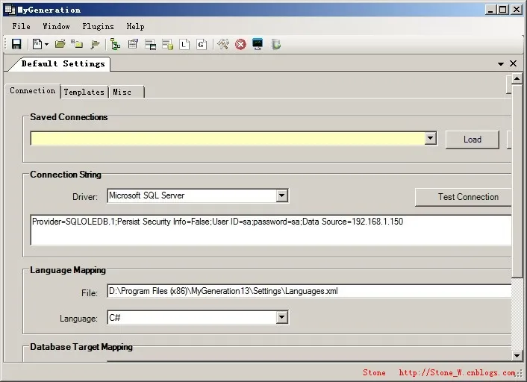The width and height of the screenshot is (527, 382).
Task: Click the vertical scrollbar down arrow
Action: pyautogui.click(x=517, y=355)
